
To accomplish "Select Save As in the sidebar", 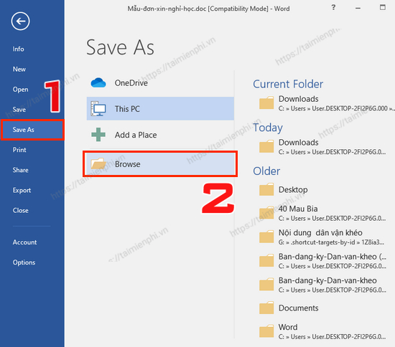I will 32,130.
